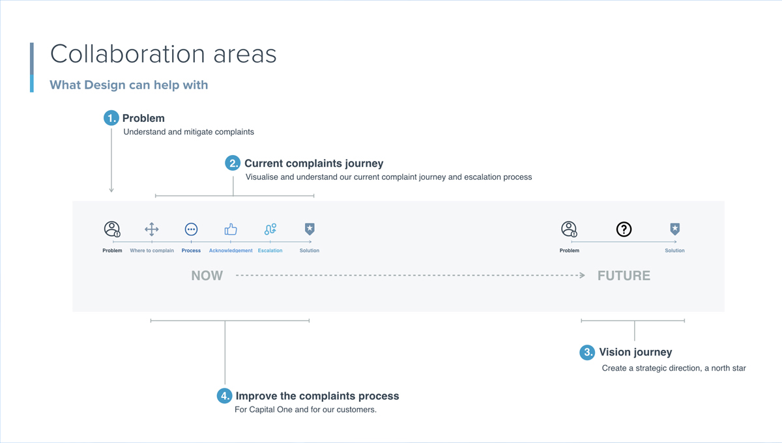Click the Solution shield icon in FUTURE journey
This screenshot has width=782, height=443.
675,229
